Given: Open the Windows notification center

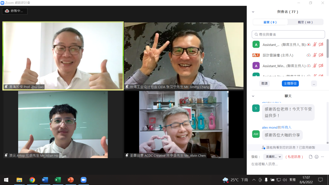Looking at the screenshot, I should 320,180.
